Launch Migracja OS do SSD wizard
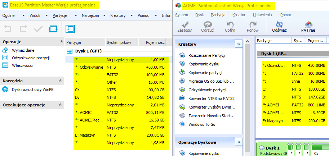 point(211,81)
